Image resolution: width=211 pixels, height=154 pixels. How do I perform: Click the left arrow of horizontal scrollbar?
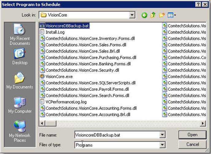click(x=42, y=123)
